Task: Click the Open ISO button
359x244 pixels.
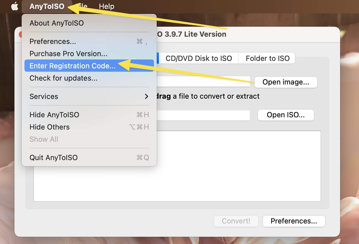Action: (x=286, y=115)
